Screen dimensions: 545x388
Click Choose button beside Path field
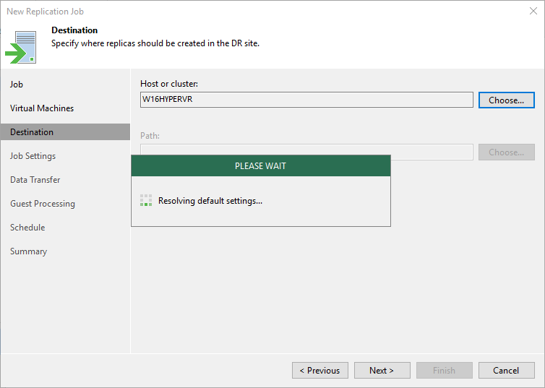(507, 152)
